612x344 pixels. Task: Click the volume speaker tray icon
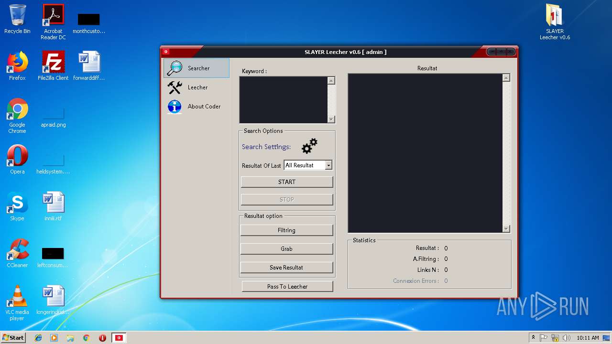566,338
